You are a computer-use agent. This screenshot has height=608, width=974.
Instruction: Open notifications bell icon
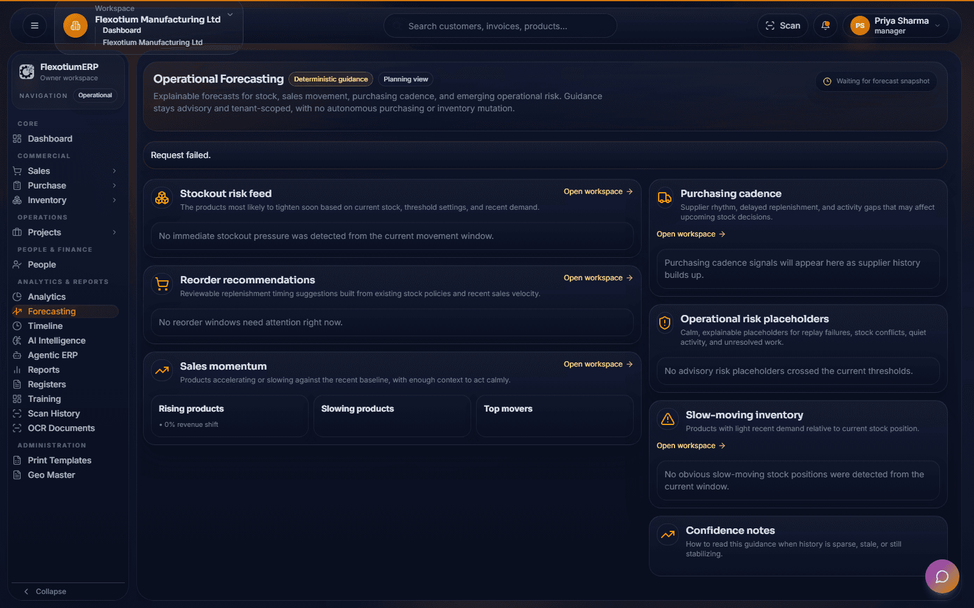(825, 26)
